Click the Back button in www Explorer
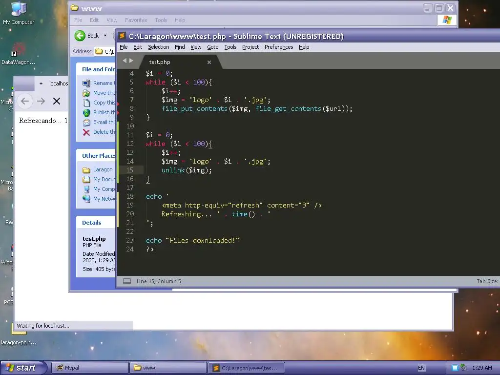500x375 pixels. click(87, 36)
